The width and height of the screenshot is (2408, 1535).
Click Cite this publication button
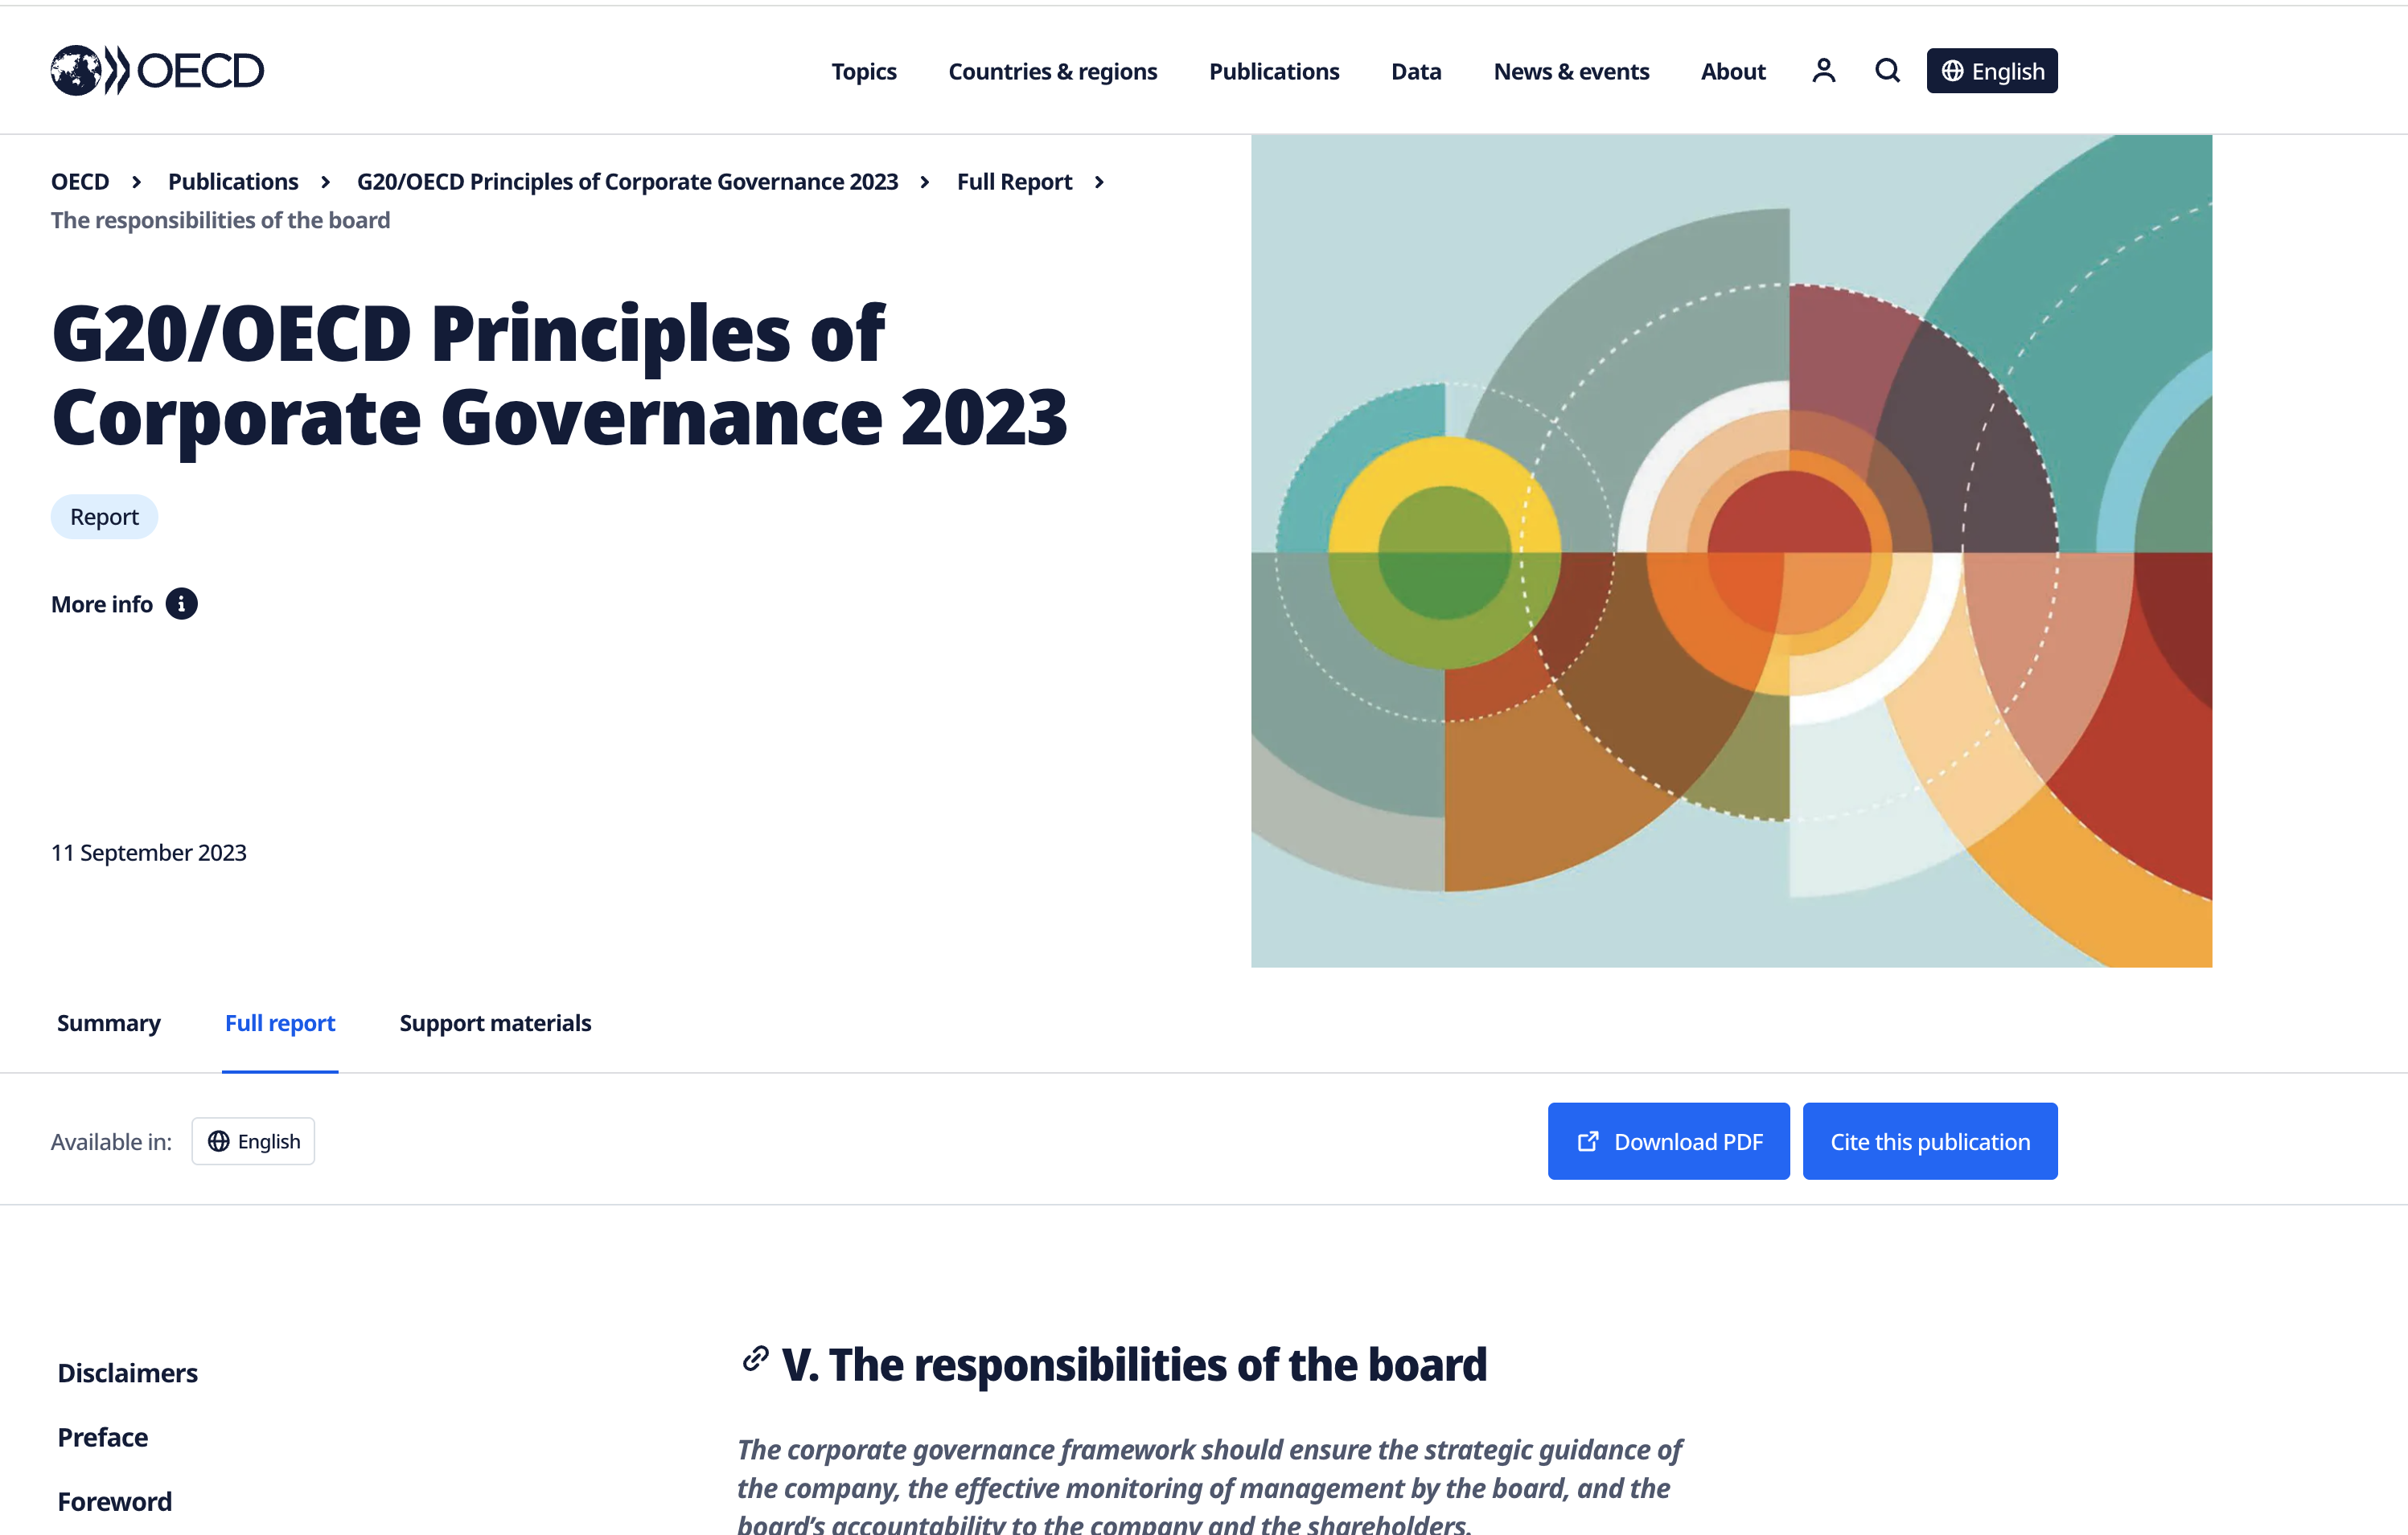tap(1930, 1141)
